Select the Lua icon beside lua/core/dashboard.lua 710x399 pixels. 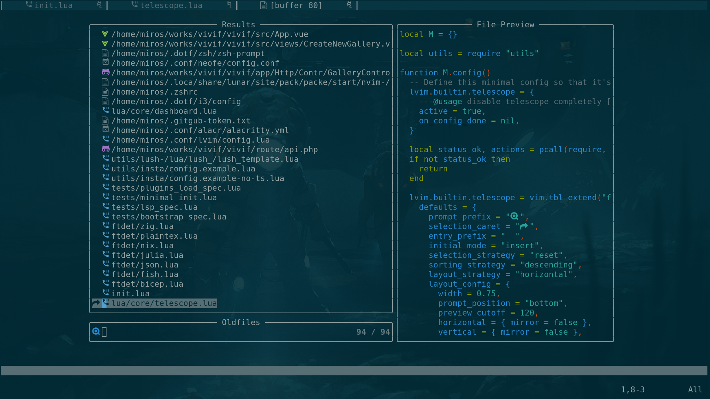[105, 110]
